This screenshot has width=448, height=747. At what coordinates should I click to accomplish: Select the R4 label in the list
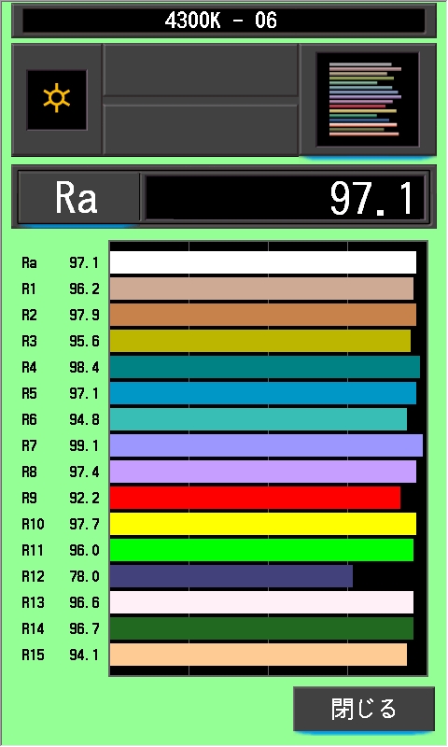point(29,367)
